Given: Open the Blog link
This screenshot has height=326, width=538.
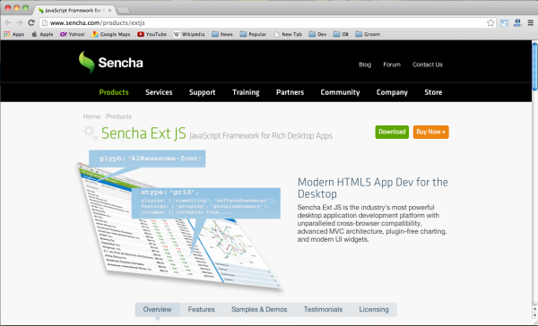Looking at the screenshot, I should tap(365, 64).
